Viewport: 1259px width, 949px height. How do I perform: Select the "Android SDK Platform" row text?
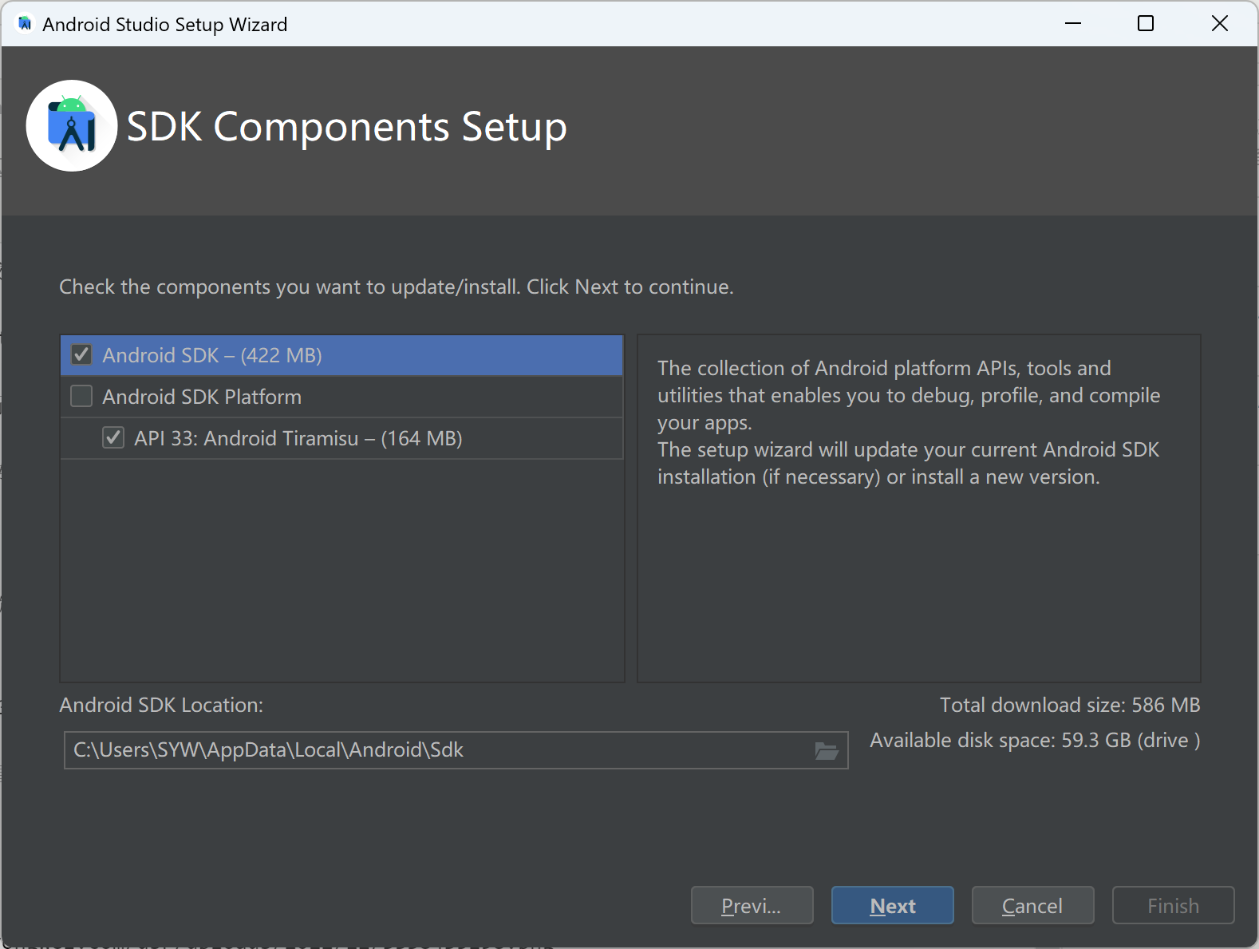point(202,397)
